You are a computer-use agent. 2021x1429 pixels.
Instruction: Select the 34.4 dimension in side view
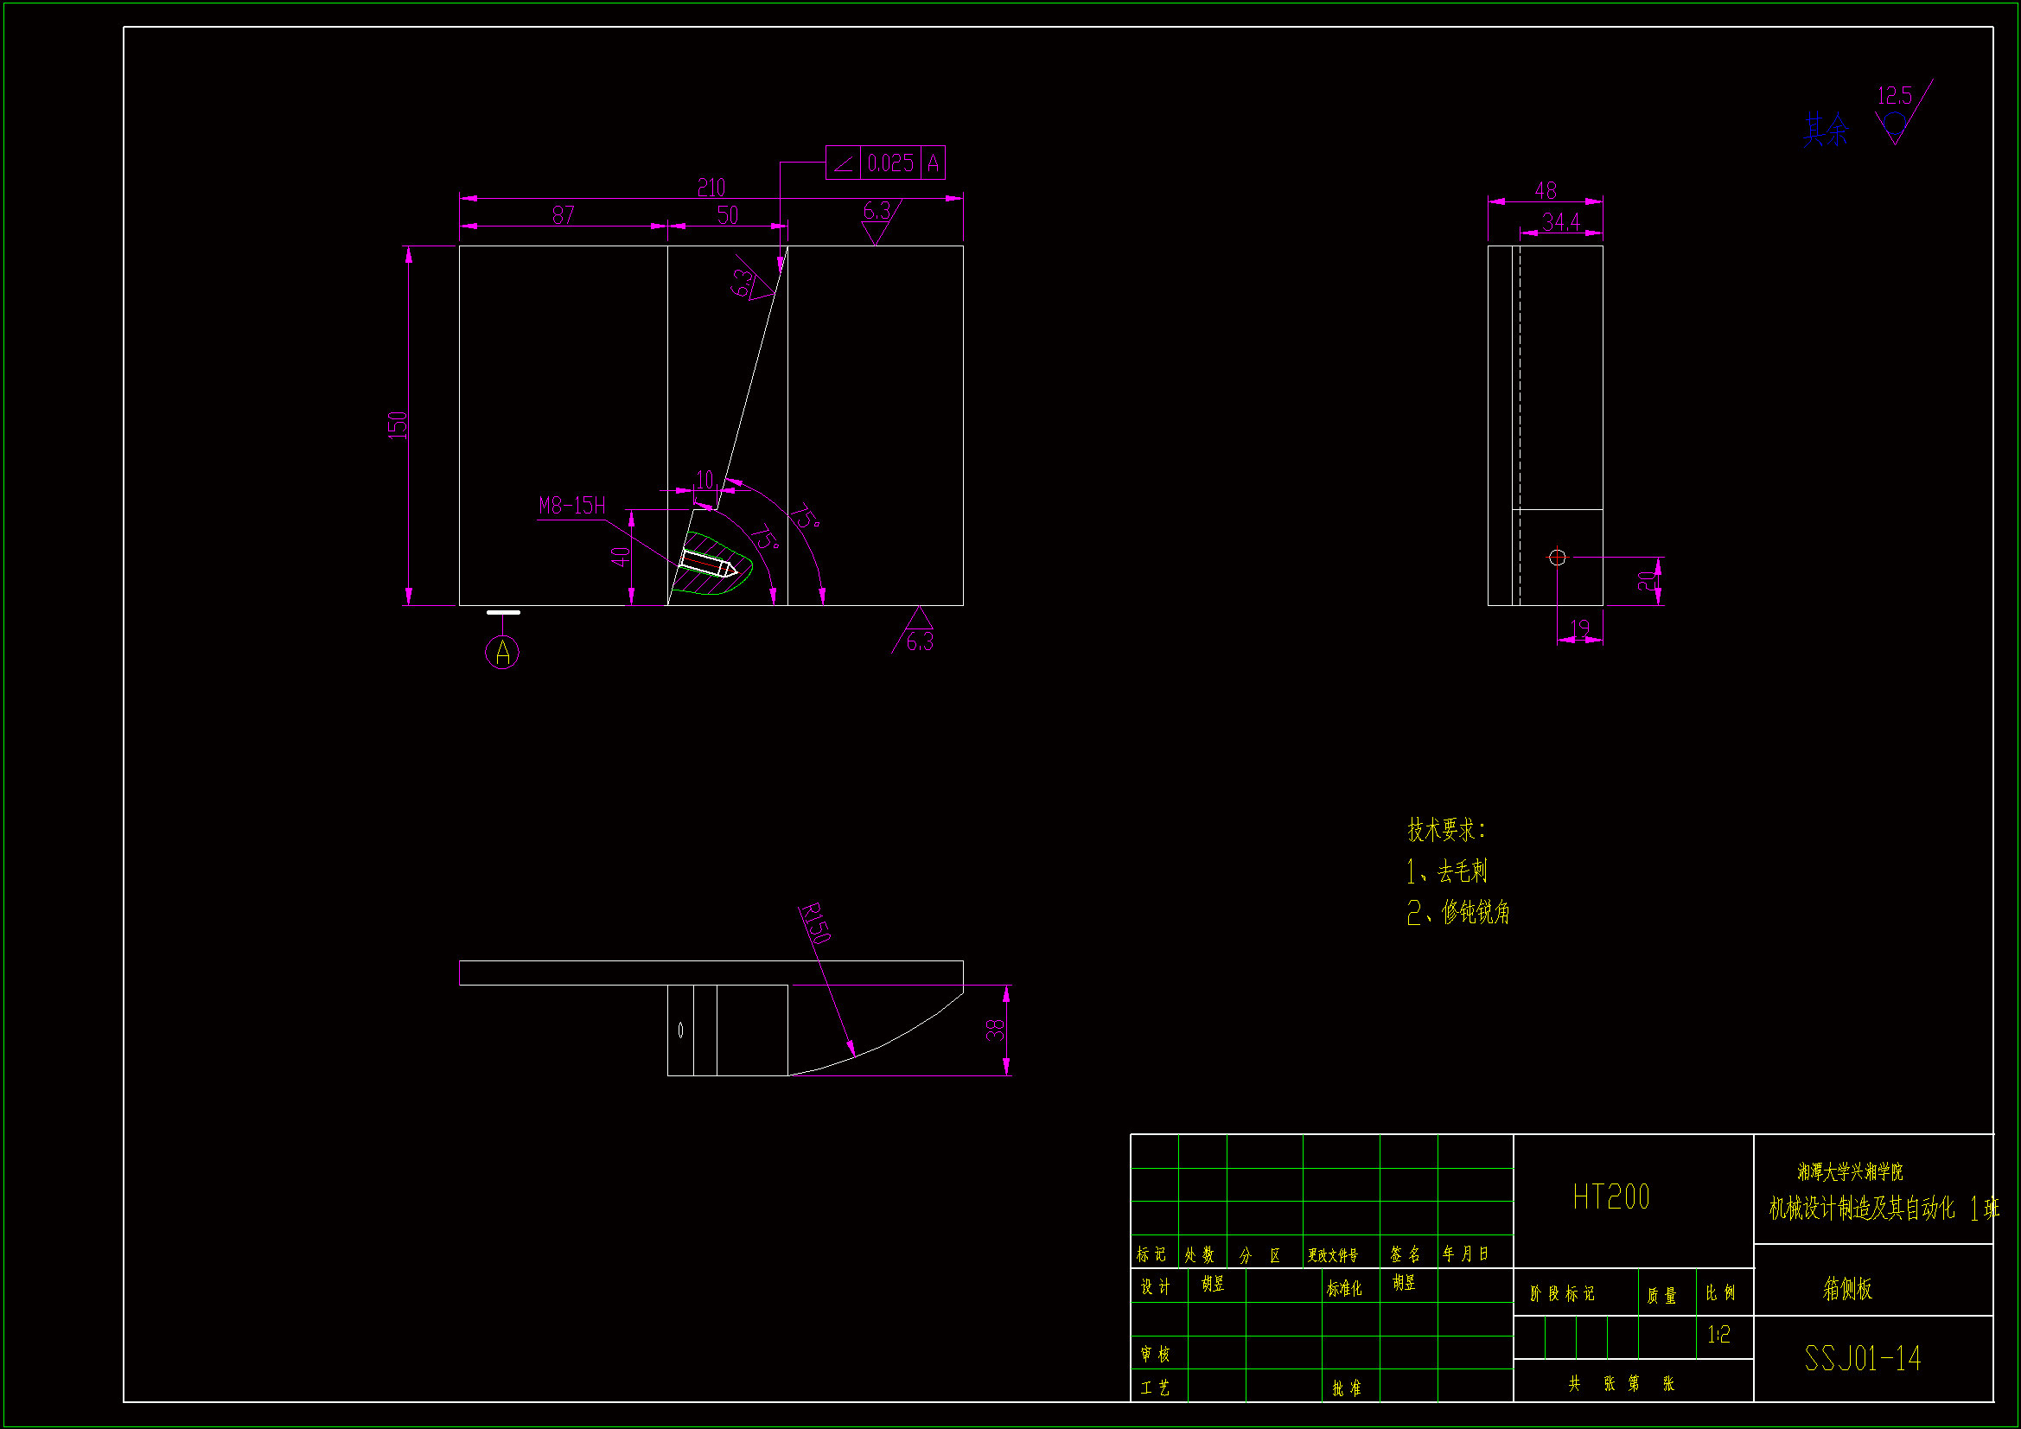click(x=1560, y=222)
